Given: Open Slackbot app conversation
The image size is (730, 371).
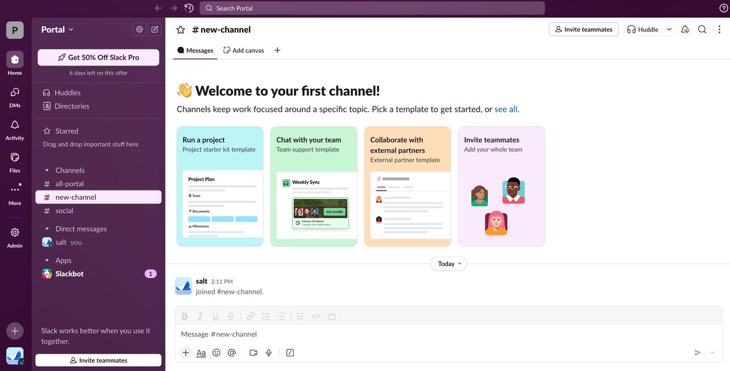Looking at the screenshot, I should [99, 274].
